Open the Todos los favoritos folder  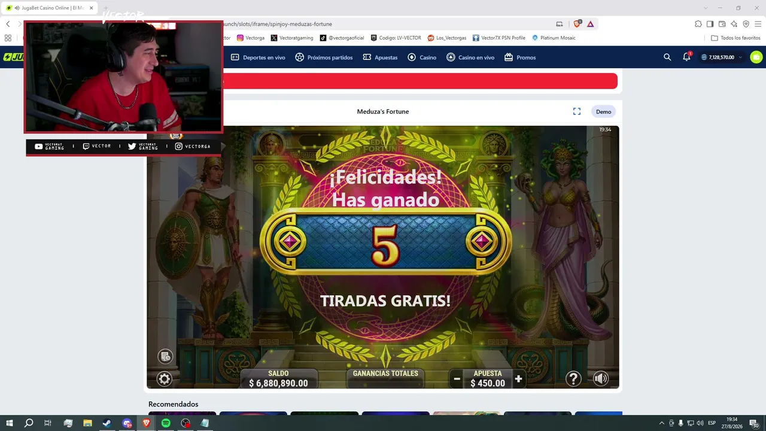tap(735, 38)
